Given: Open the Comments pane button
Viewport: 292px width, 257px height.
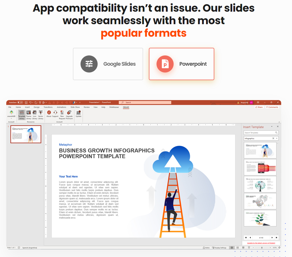Looking at the screenshot, I should point(272,107).
